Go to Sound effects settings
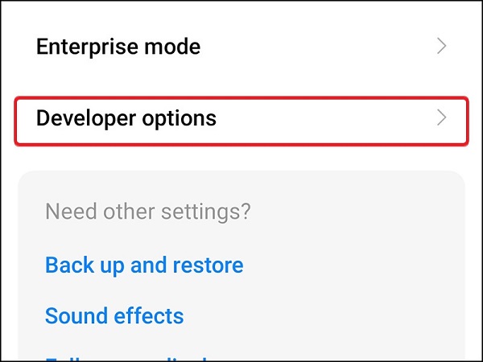The image size is (483, 362). (114, 315)
